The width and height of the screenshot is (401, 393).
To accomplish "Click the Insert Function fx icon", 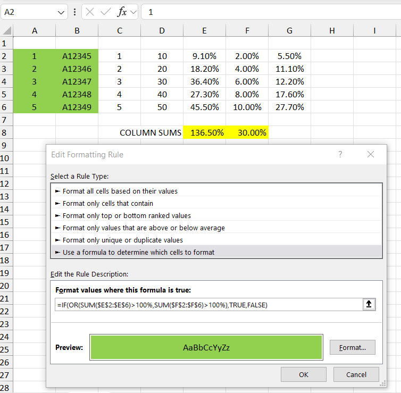I will tap(122, 12).
